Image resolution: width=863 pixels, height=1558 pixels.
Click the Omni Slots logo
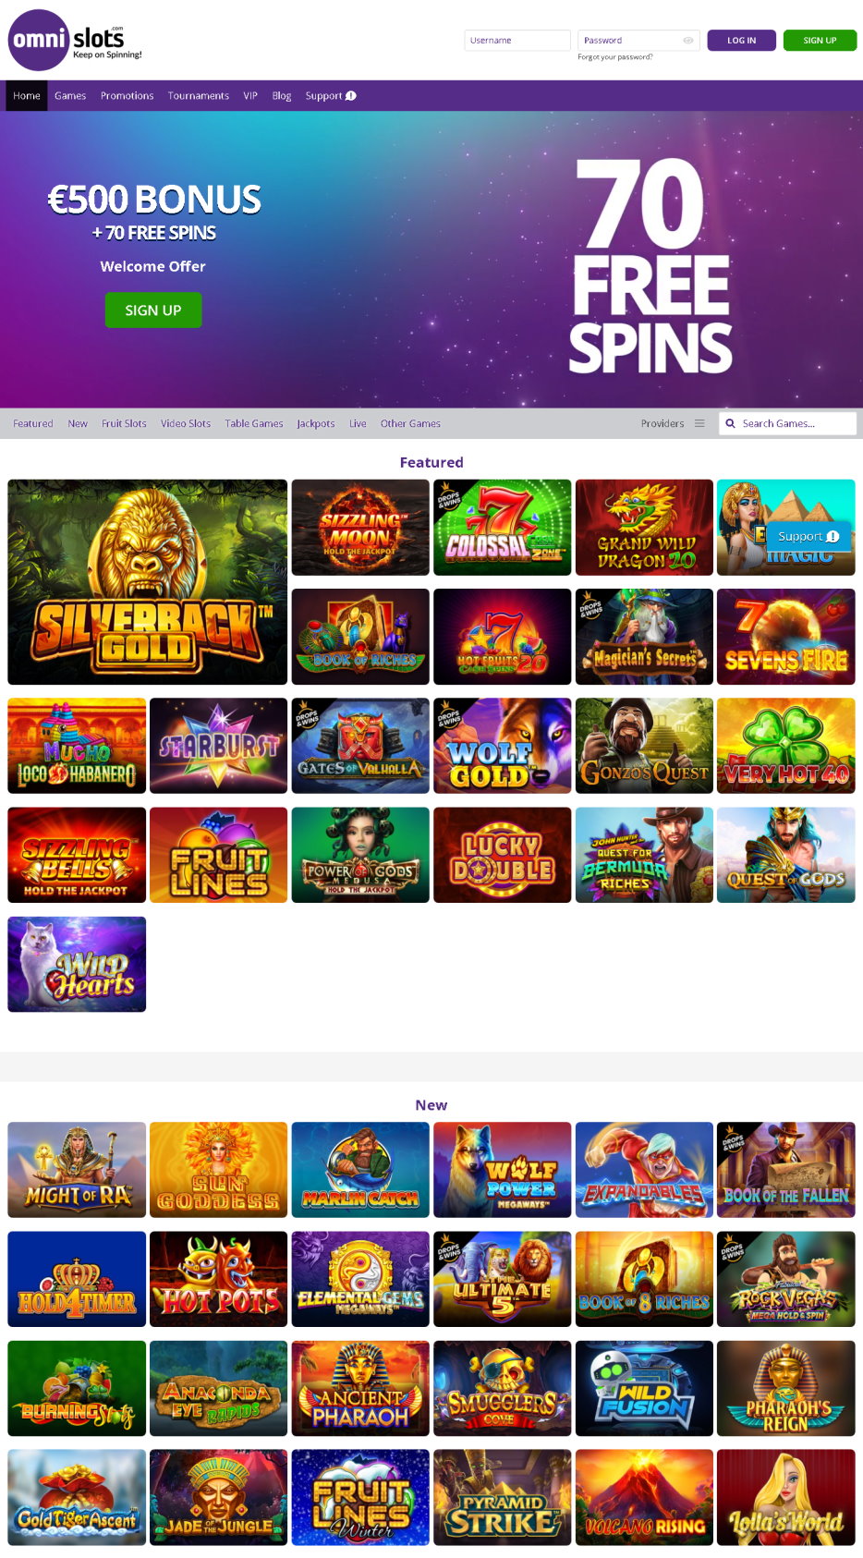pos(76,41)
